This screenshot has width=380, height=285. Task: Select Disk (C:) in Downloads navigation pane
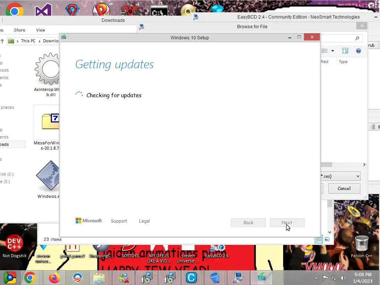[7, 174]
